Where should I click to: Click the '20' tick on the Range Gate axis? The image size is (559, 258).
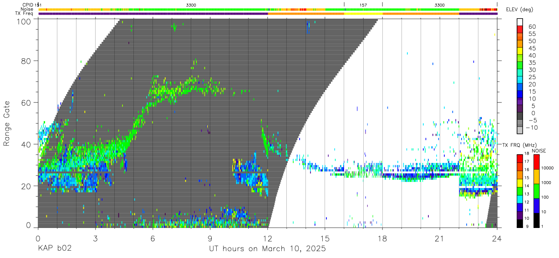coord(27,186)
